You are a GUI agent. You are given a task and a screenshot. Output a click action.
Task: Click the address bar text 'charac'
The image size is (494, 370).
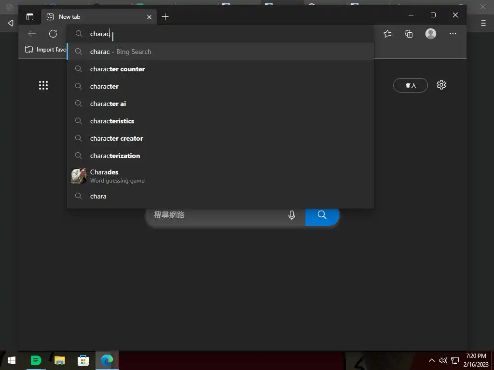pyautogui.click(x=100, y=34)
